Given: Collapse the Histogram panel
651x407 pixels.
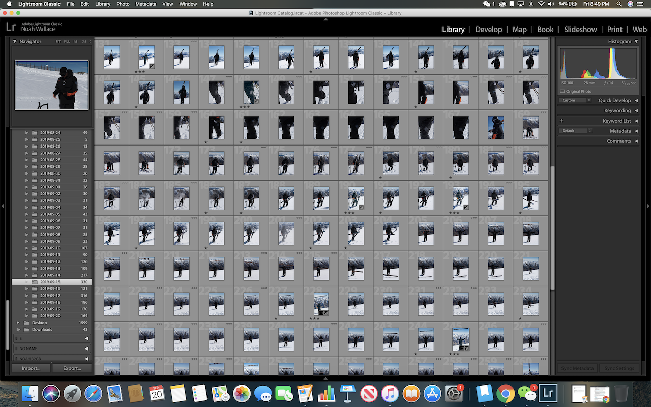Looking at the screenshot, I should point(636,41).
